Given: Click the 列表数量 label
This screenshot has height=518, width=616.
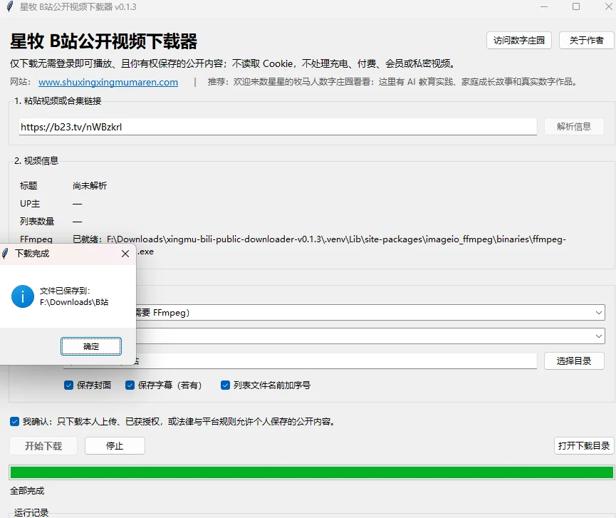Looking at the screenshot, I should (x=37, y=222).
